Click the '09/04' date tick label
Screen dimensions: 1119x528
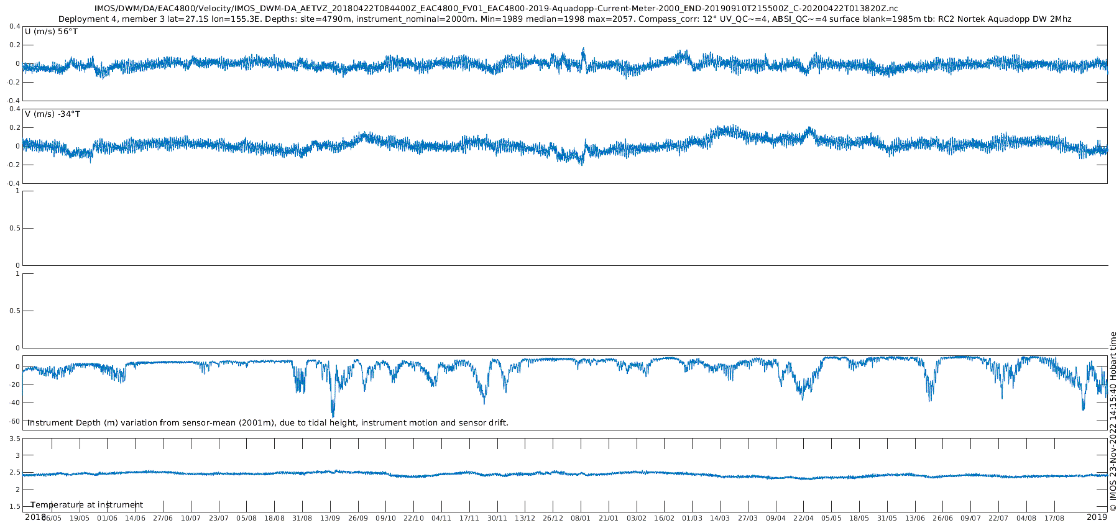click(776, 518)
